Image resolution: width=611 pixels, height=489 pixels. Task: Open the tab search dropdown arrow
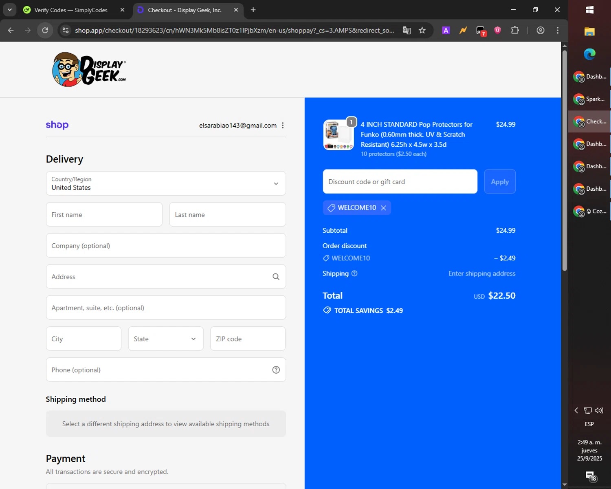10,10
